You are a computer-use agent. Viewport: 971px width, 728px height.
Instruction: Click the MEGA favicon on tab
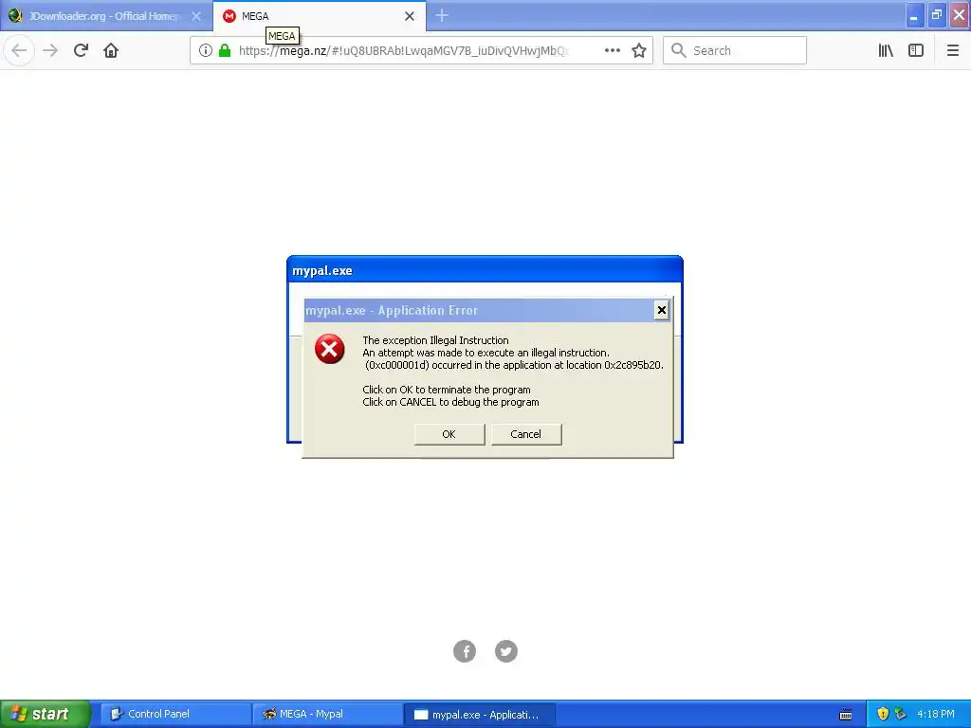pos(229,16)
